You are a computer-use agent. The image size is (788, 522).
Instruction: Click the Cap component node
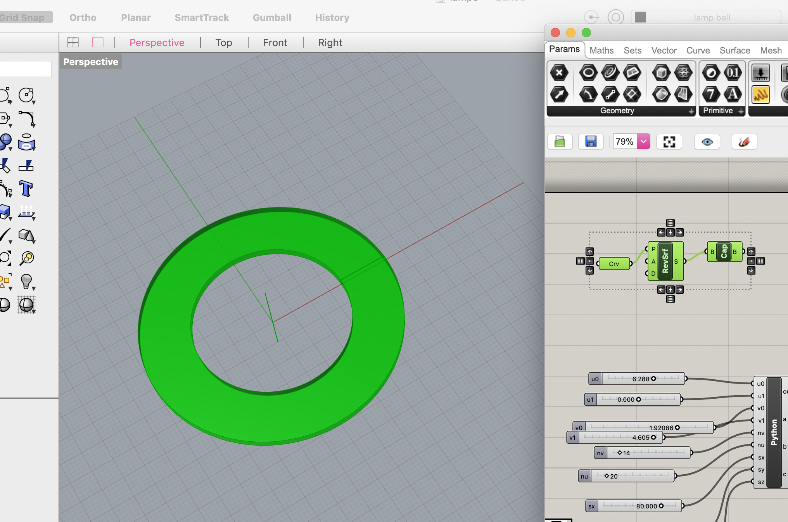(x=724, y=252)
